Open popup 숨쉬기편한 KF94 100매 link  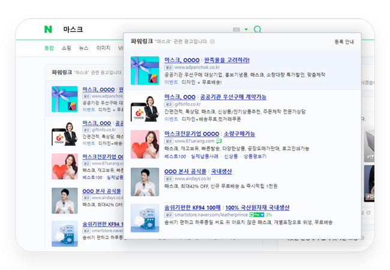[193, 208]
